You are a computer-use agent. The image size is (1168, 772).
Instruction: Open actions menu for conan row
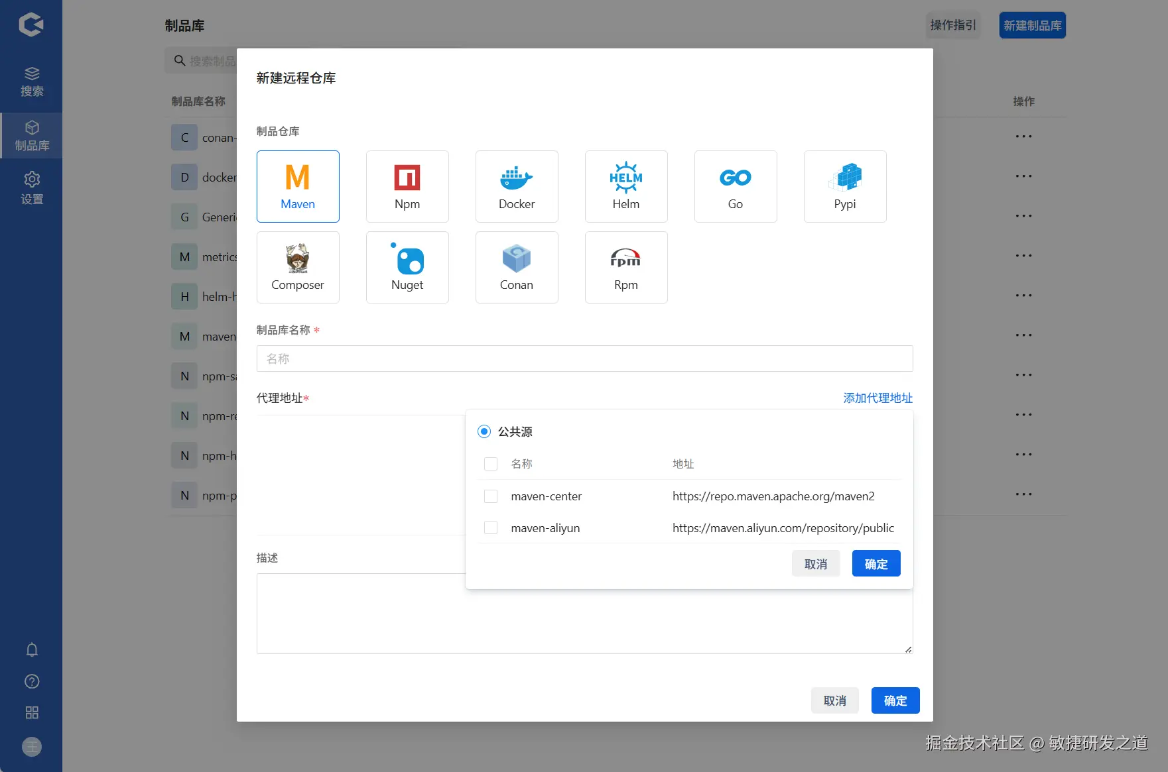click(x=1023, y=137)
